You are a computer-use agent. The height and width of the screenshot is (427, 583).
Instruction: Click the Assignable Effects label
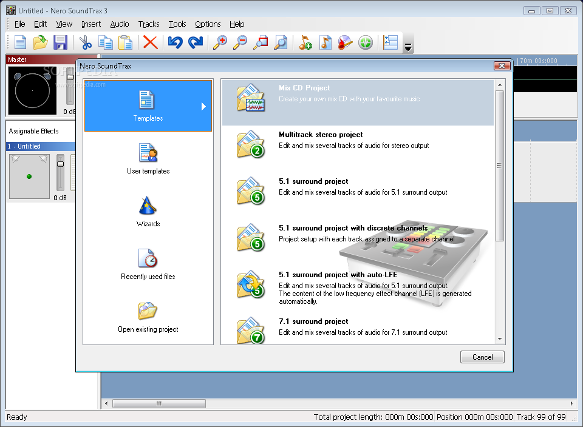point(34,131)
